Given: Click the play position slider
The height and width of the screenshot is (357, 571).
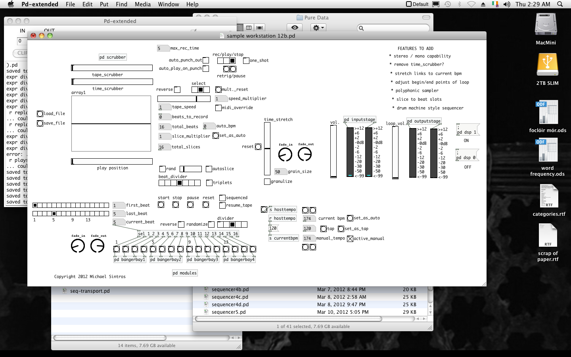Looking at the screenshot, I should pos(112,161).
